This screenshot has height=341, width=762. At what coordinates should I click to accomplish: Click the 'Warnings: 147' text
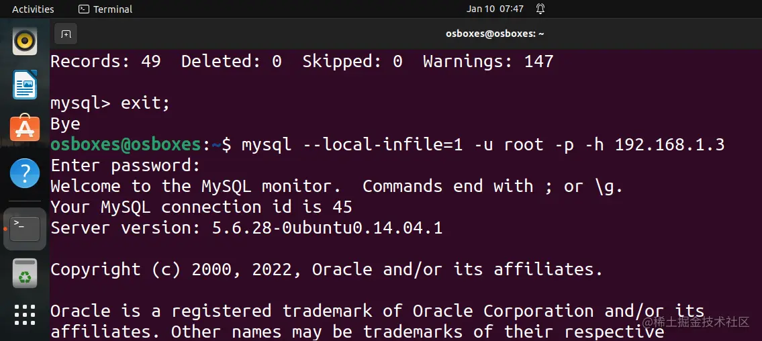pyautogui.click(x=488, y=62)
